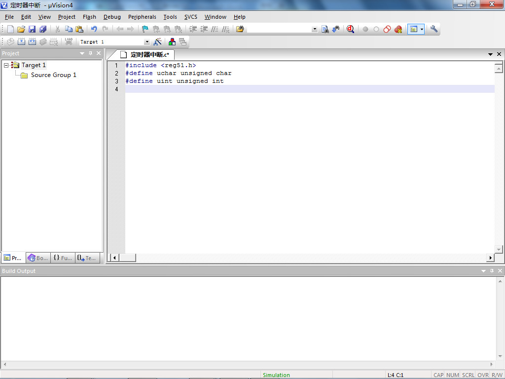Click the Navigate Backwards arrow
The width and height of the screenshot is (505, 379).
[x=120, y=29]
